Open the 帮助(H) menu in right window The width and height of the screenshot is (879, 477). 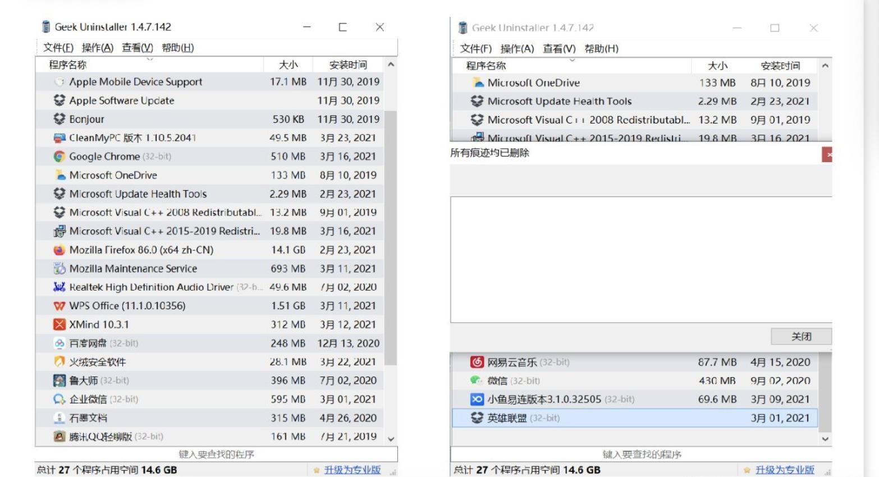[x=597, y=48]
